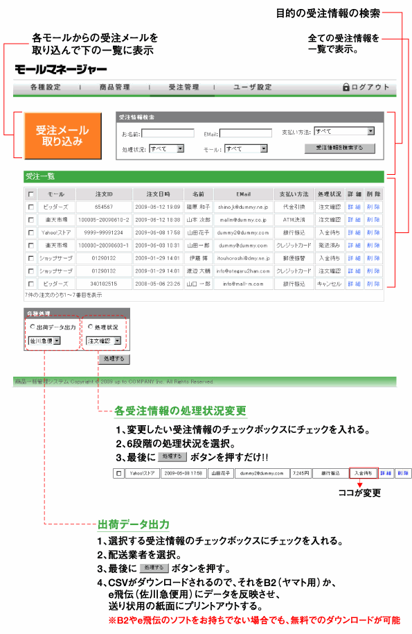
Task: Open 詳細 for itouhoroshi@dmy.ne.jp order
Action: (355, 258)
